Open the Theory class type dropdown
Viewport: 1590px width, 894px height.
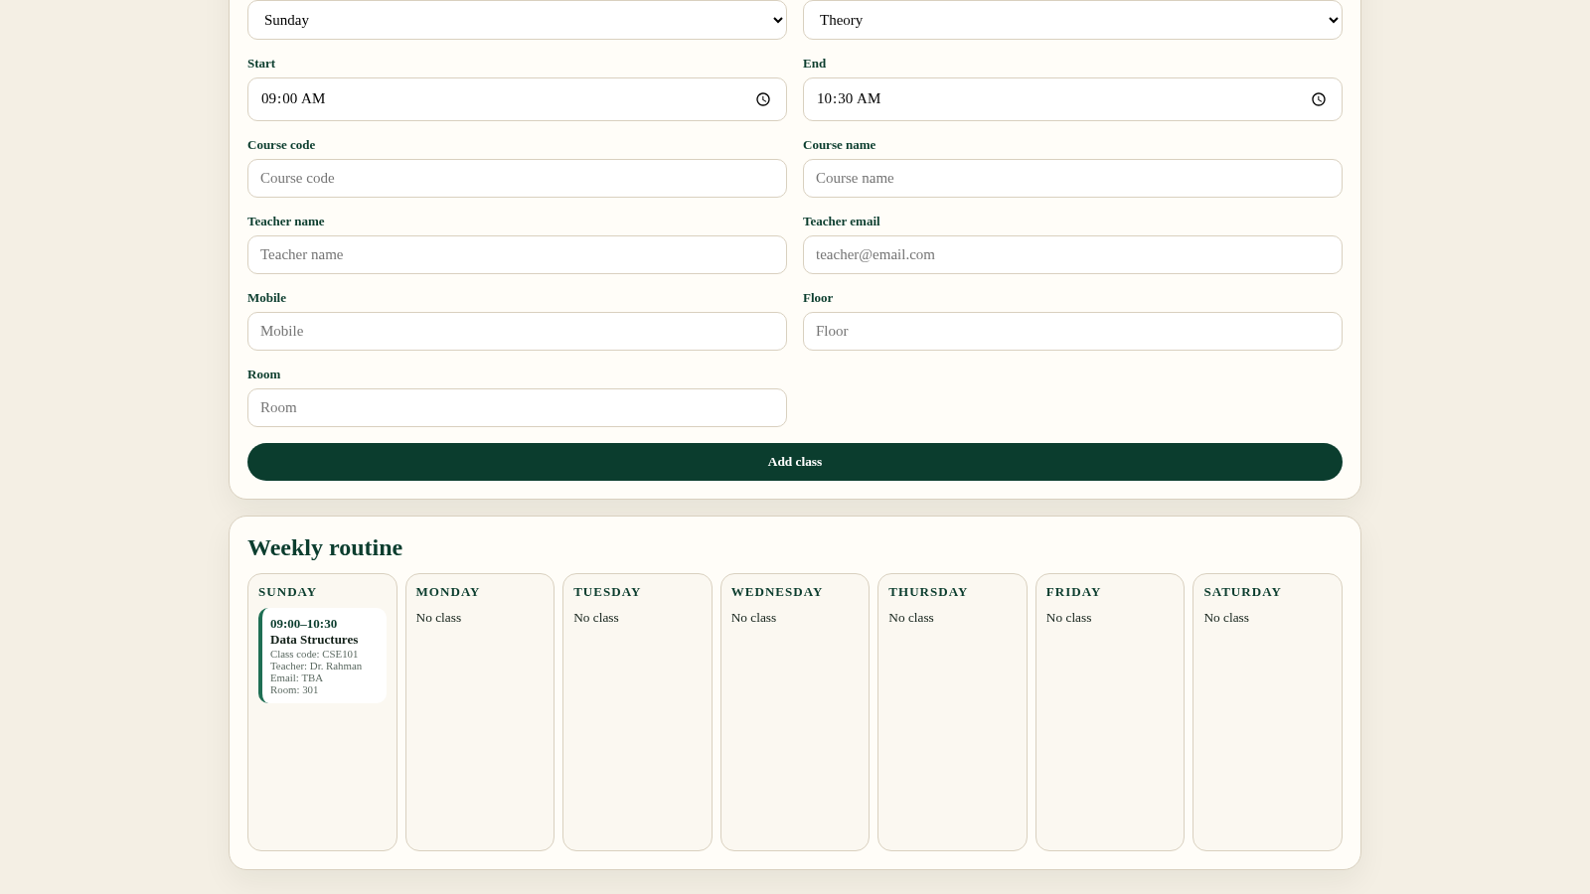[1072, 20]
